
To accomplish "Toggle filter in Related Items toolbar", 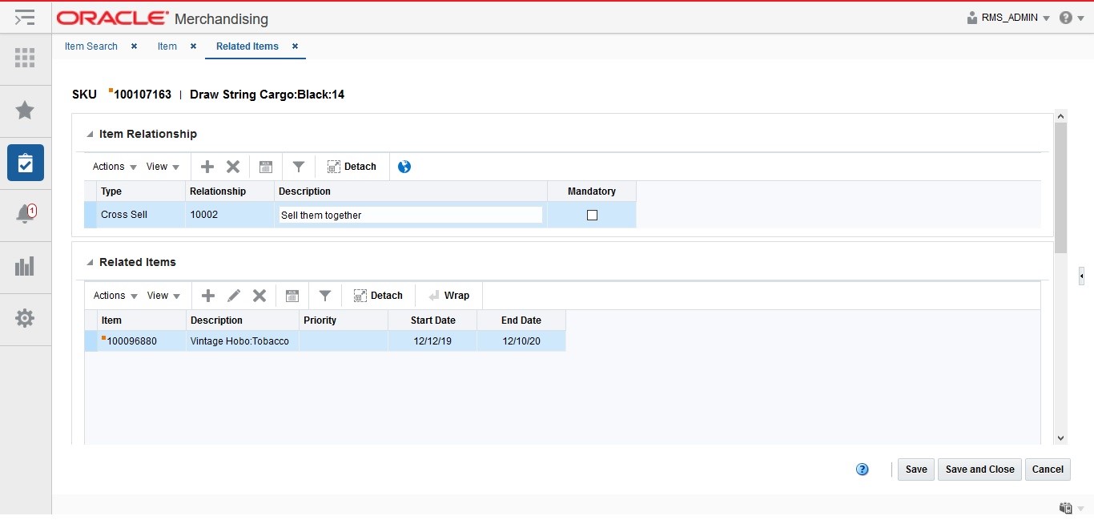I will (x=325, y=296).
